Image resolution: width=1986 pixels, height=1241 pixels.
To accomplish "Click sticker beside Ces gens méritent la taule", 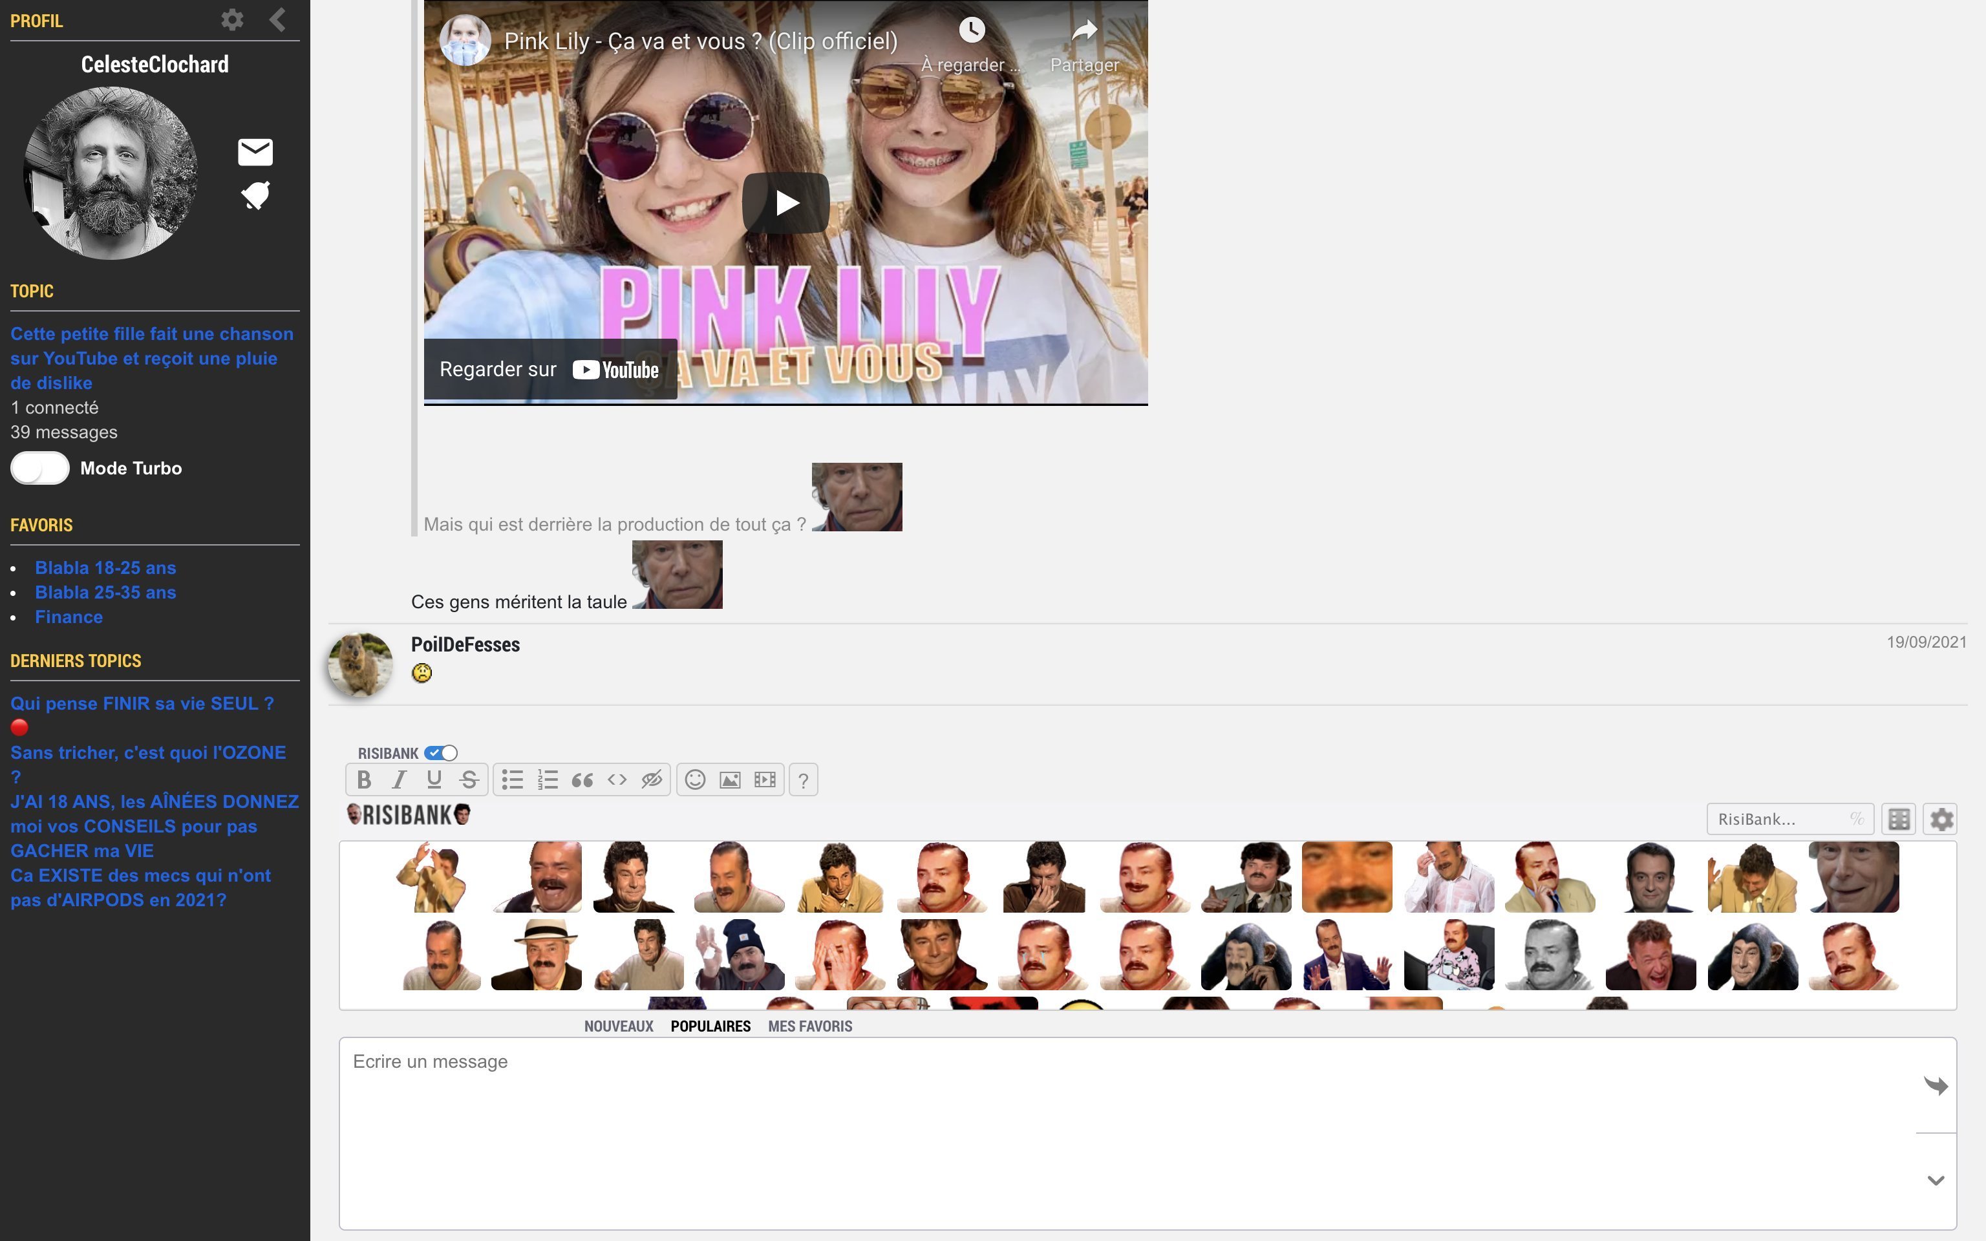I will tap(677, 575).
